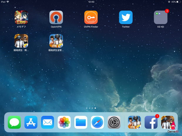182x136 pixels.
Task: Open Settings from the dock
Action: click(x=114, y=122)
